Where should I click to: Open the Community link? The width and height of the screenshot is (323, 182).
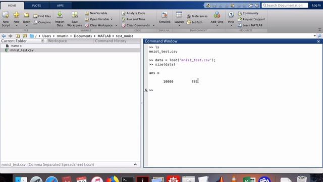[x=248, y=13]
